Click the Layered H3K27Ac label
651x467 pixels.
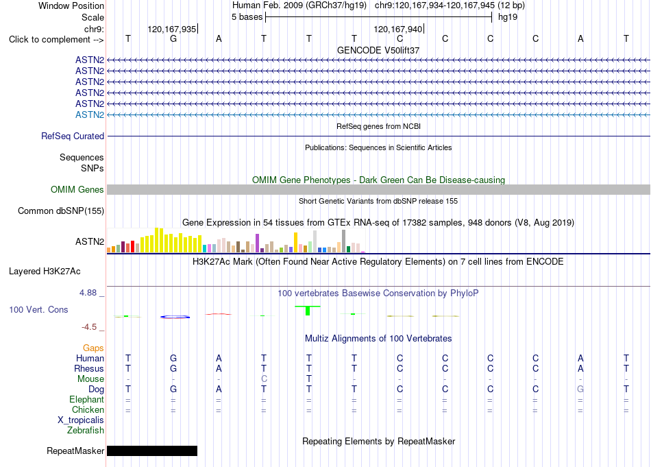[45, 272]
